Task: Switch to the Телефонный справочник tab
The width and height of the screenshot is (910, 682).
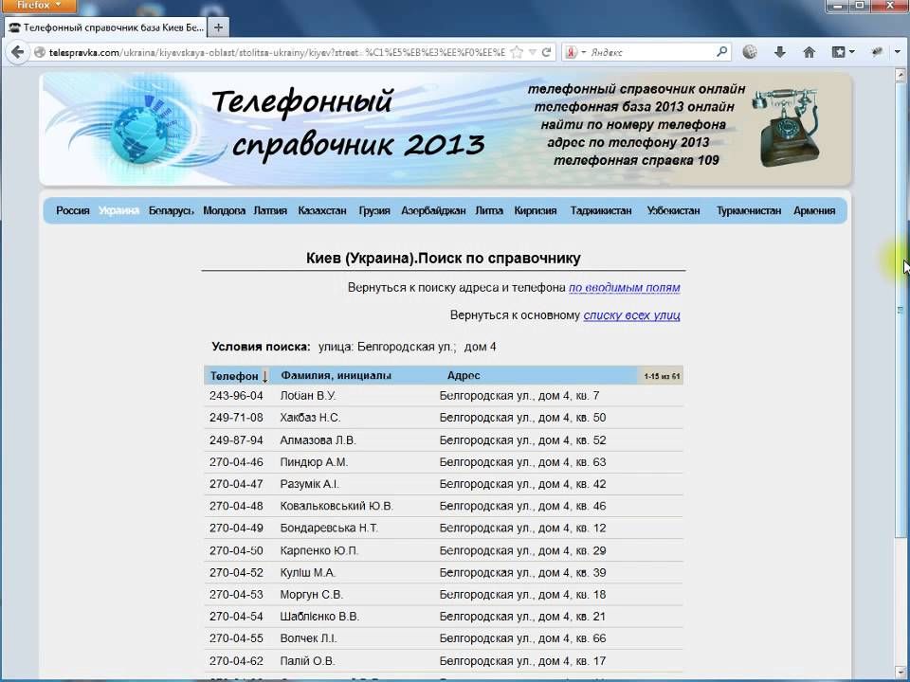Action: pos(104,27)
